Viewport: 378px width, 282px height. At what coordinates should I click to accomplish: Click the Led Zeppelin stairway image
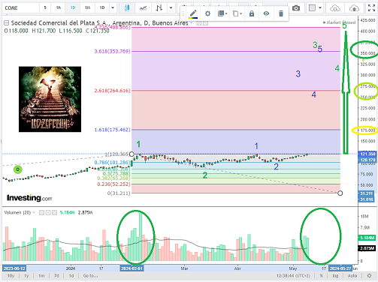(50, 99)
